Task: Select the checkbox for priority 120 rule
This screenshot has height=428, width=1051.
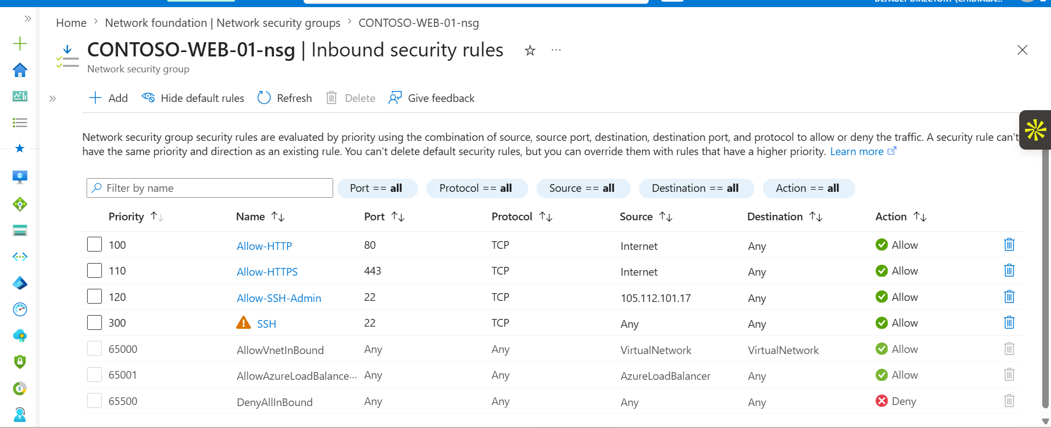Action: 94,296
